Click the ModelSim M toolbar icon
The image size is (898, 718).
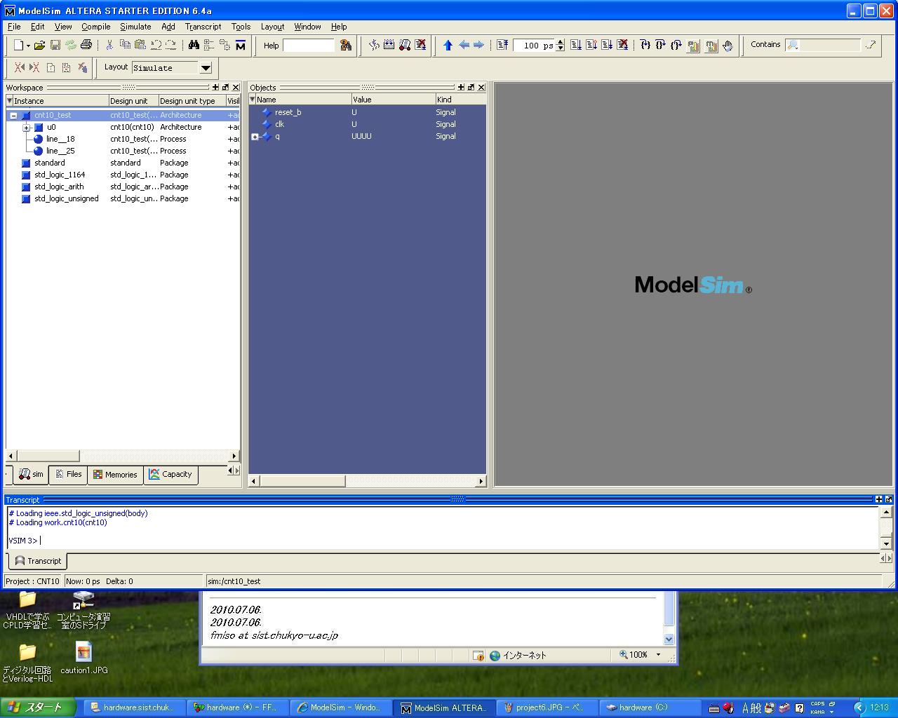tap(241, 45)
